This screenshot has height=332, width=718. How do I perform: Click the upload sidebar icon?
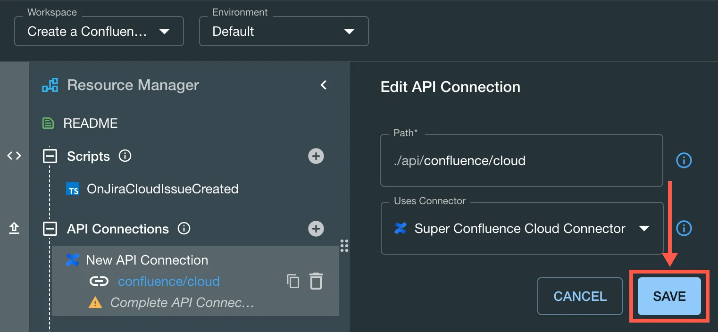point(14,229)
